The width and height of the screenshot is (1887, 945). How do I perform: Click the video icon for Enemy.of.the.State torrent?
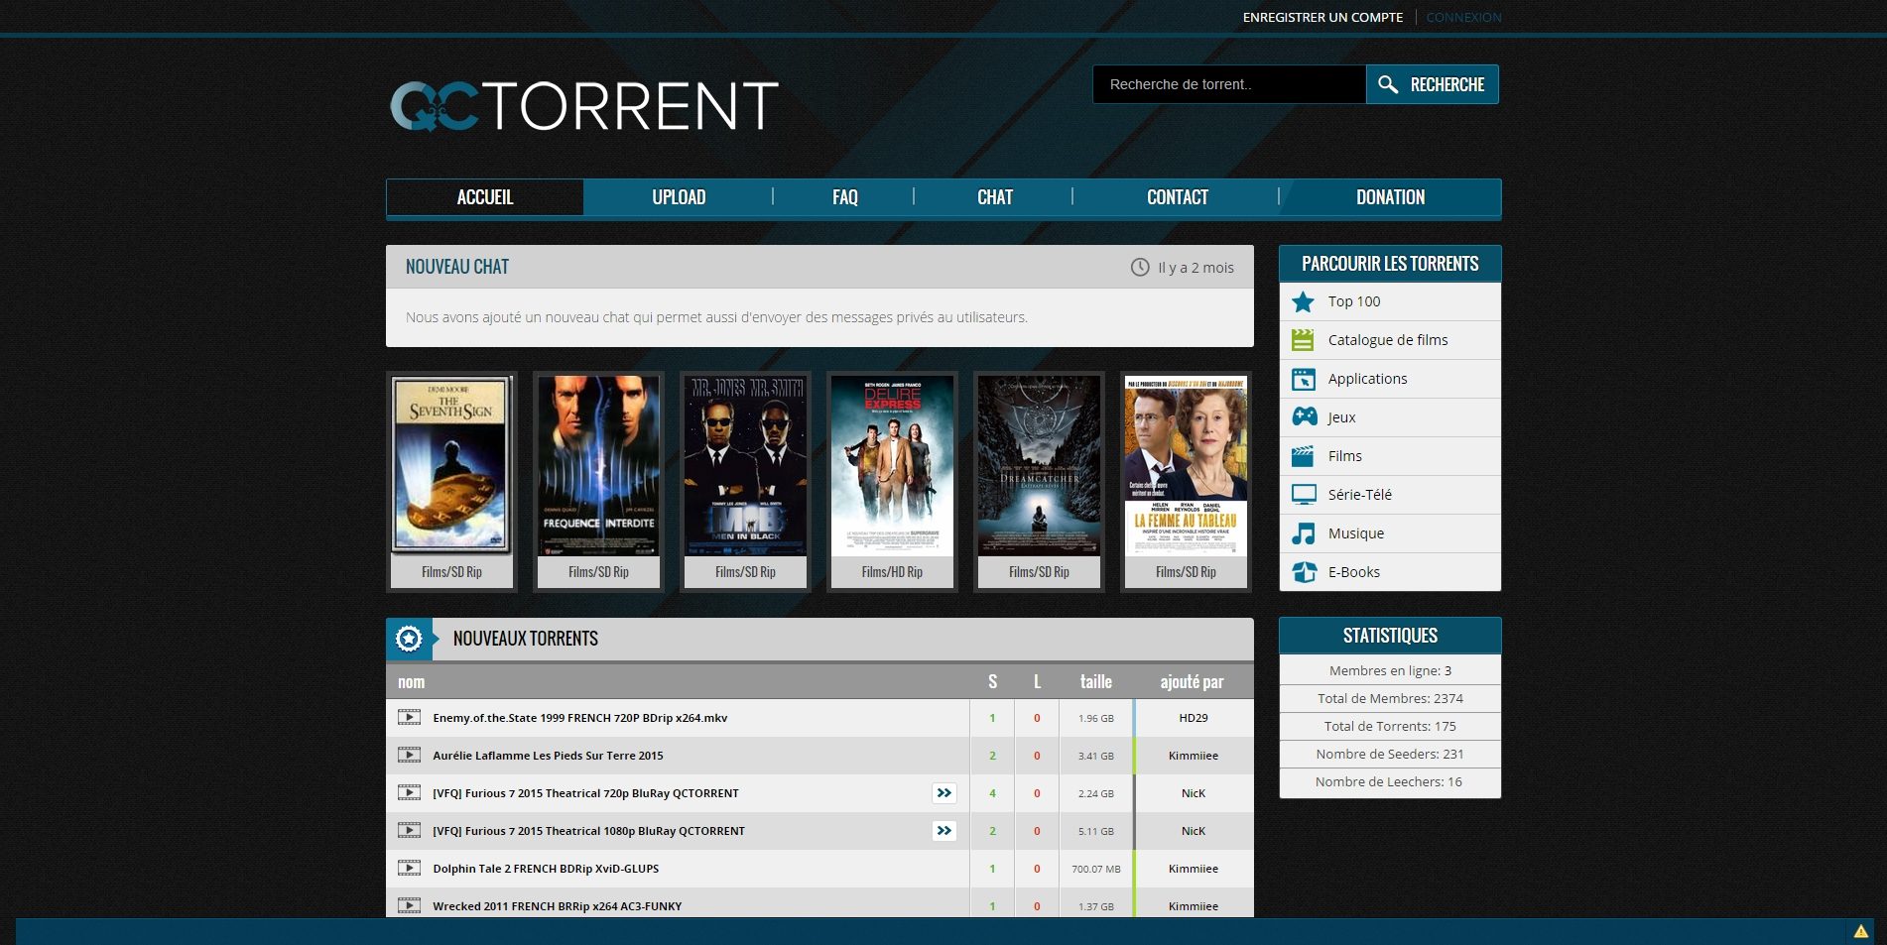point(409,717)
